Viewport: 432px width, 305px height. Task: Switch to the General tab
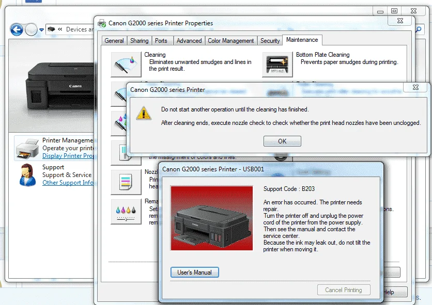pos(114,41)
